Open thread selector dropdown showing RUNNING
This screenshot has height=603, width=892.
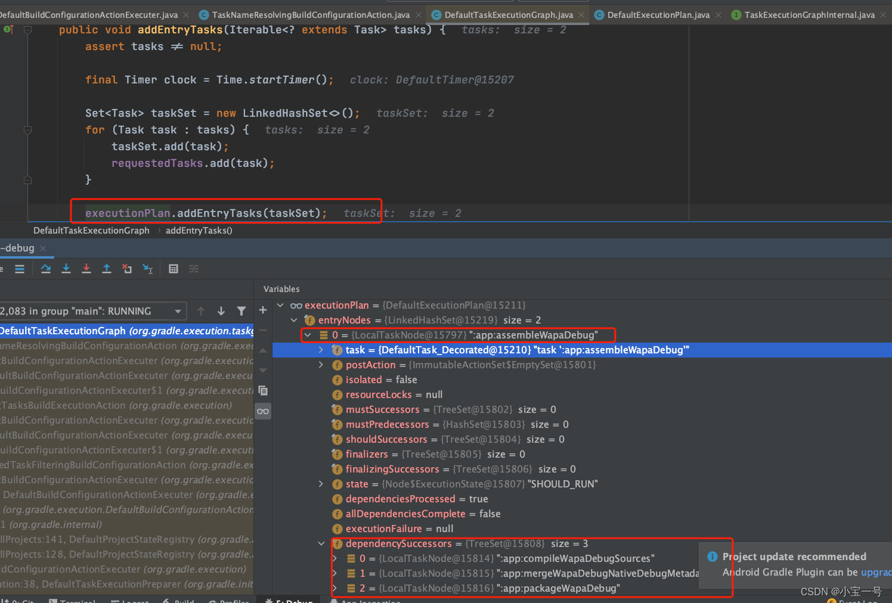coord(92,311)
